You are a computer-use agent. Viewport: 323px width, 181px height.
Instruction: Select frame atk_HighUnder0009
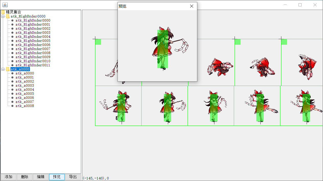(x=33, y=57)
